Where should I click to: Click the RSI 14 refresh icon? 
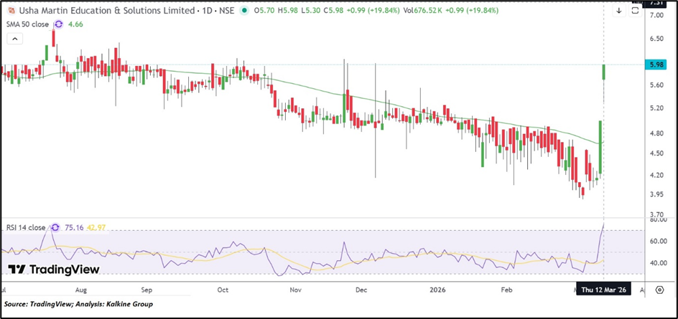pos(54,227)
